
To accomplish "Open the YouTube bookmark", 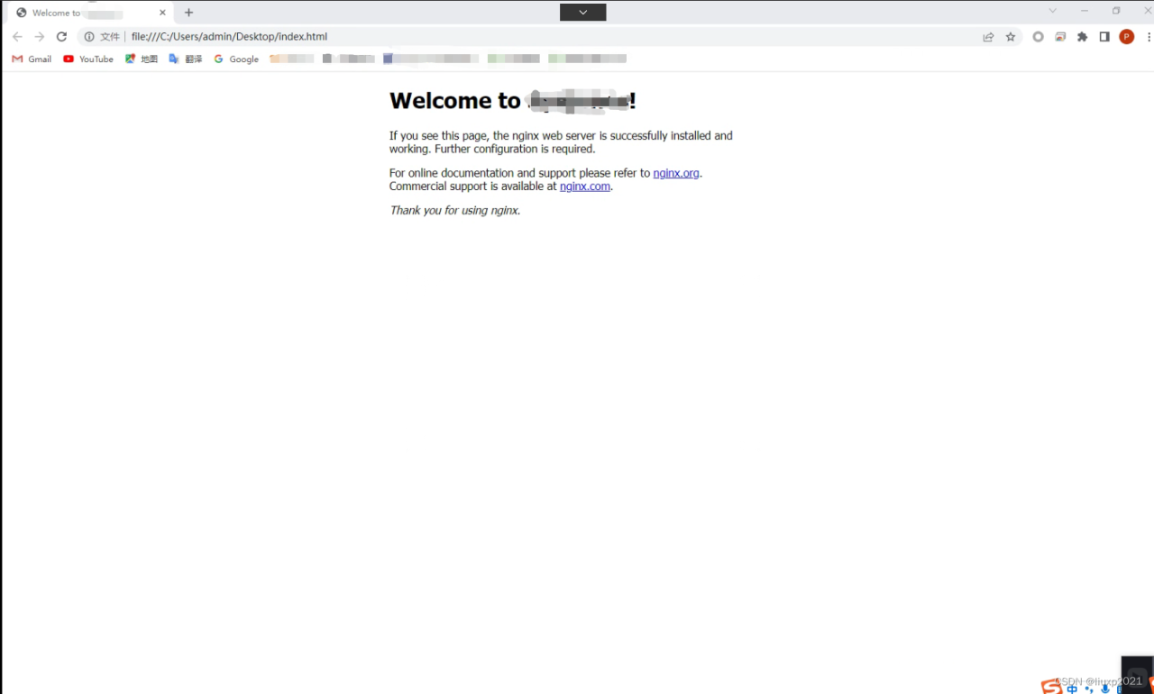I will [x=88, y=59].
